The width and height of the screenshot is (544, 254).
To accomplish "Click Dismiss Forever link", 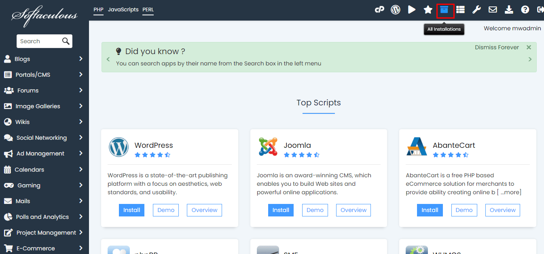I will [x=497, y=47].
